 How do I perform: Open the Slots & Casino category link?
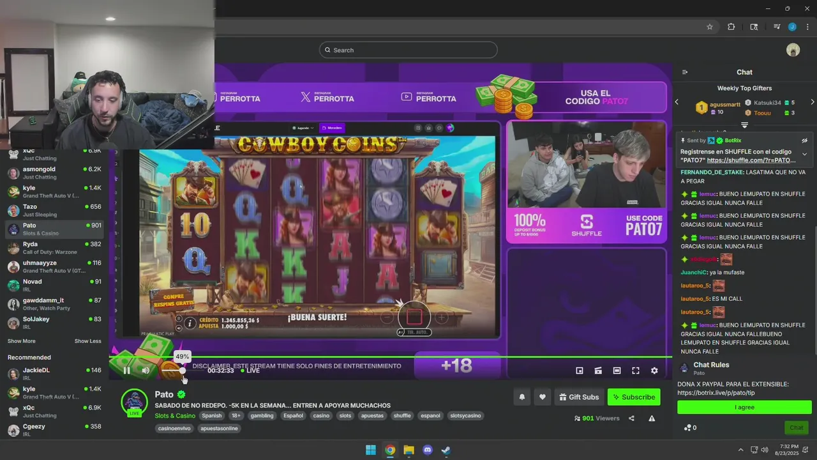[175, 416]
